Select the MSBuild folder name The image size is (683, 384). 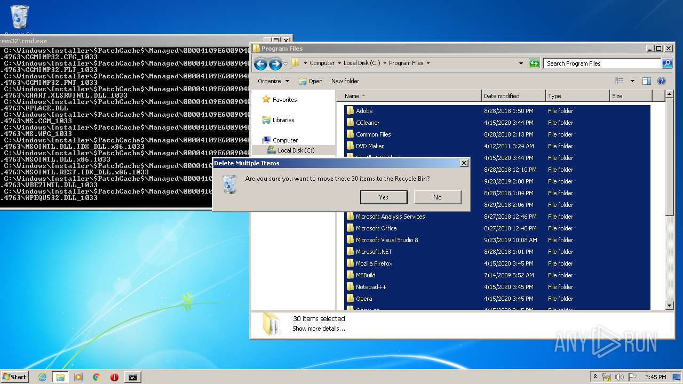coord(366,275)
